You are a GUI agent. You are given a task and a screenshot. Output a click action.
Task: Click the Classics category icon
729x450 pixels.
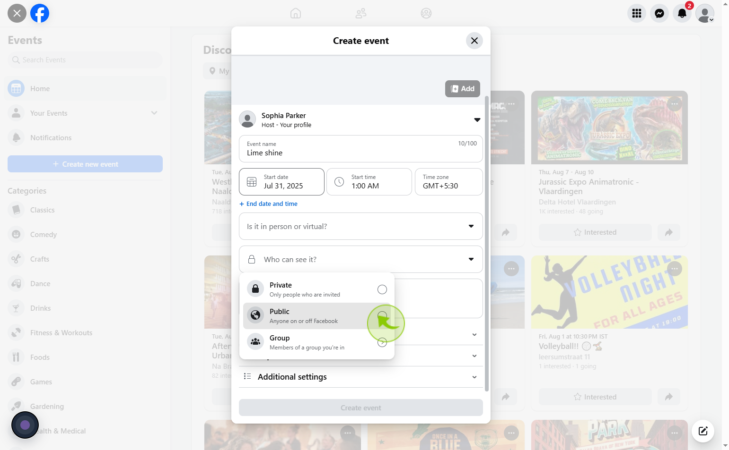pyautogui.click(x=16, y=210)
